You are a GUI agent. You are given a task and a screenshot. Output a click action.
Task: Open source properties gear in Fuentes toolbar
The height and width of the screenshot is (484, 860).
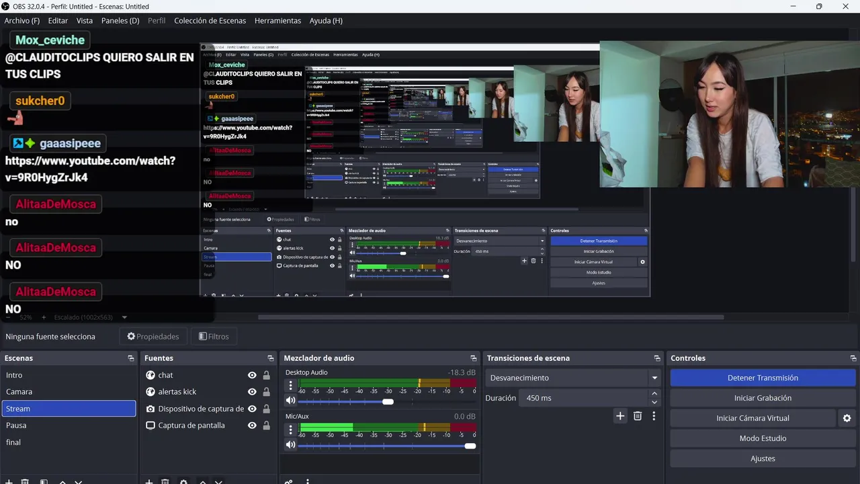(183, 481)
